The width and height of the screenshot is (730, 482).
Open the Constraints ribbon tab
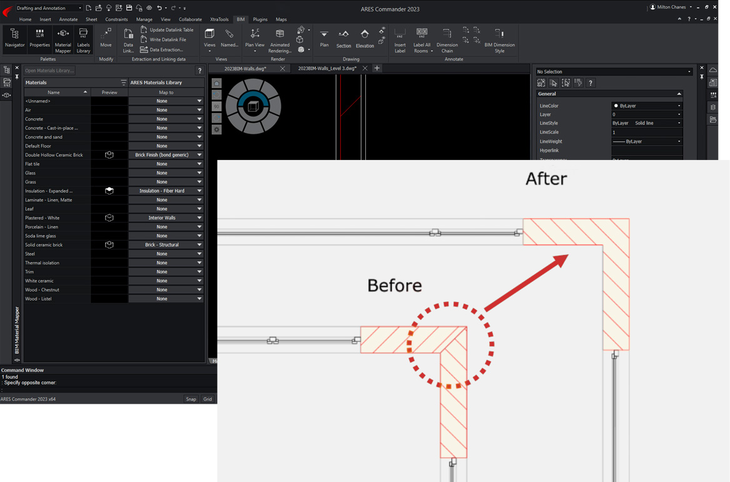pos(116,19)
